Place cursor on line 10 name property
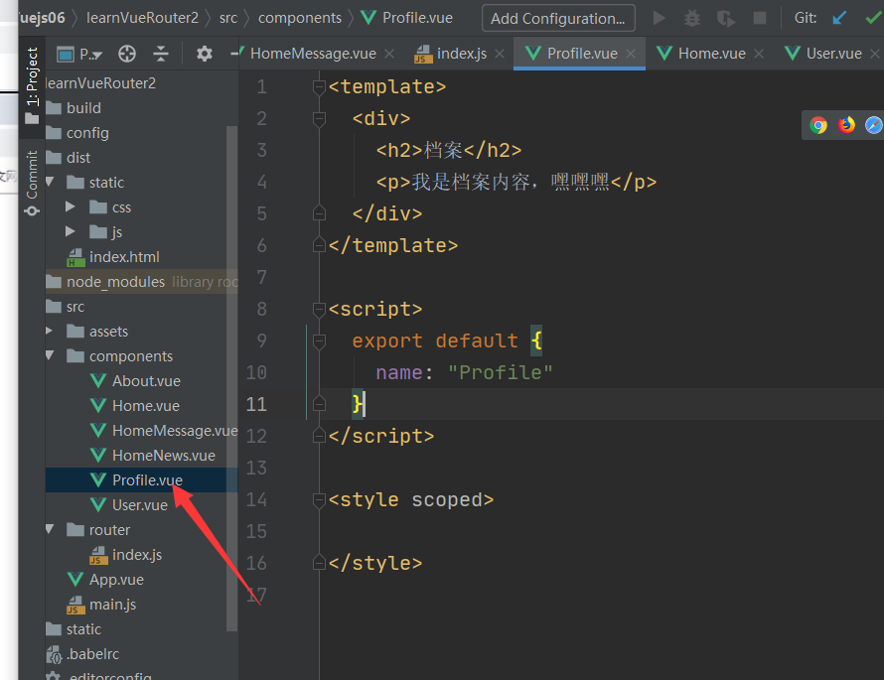884x680 pixels. [399, 372]
